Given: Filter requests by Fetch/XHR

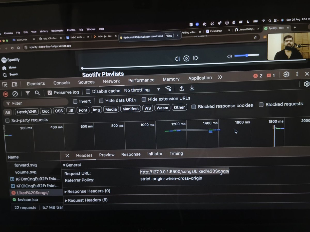Looking at the screenshot, I should [27, 112].
